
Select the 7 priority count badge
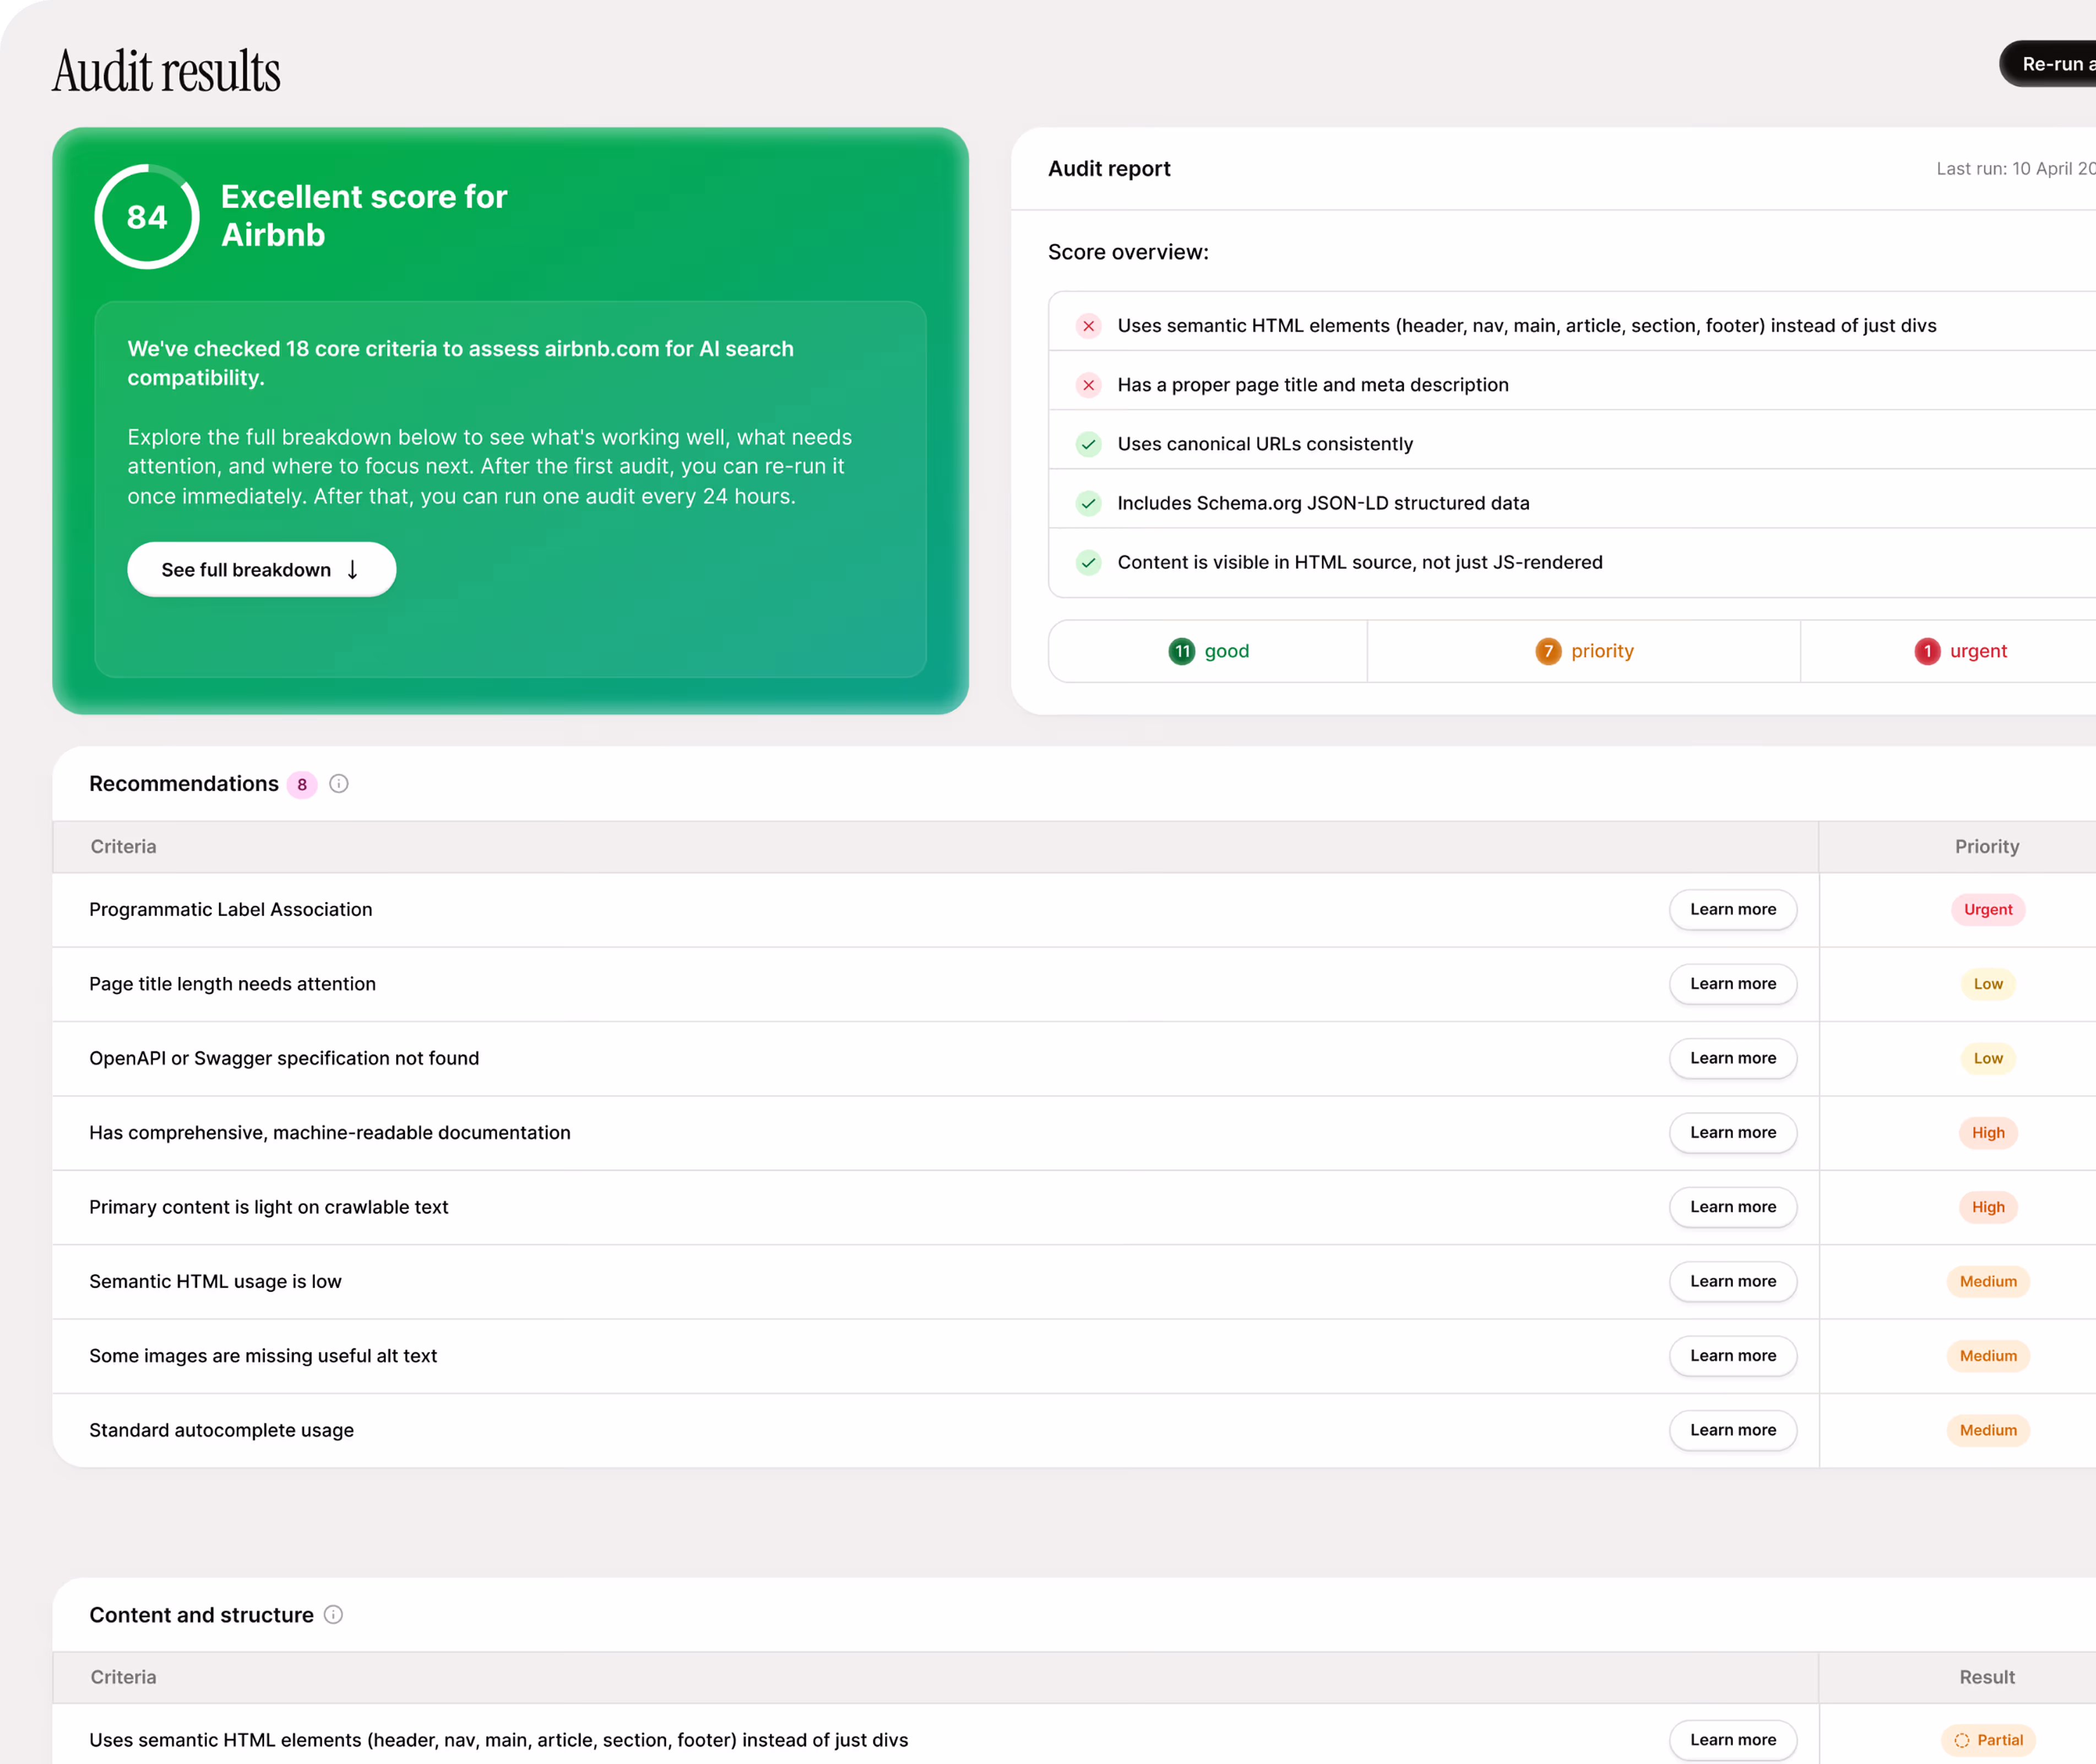pos(1548,651)
